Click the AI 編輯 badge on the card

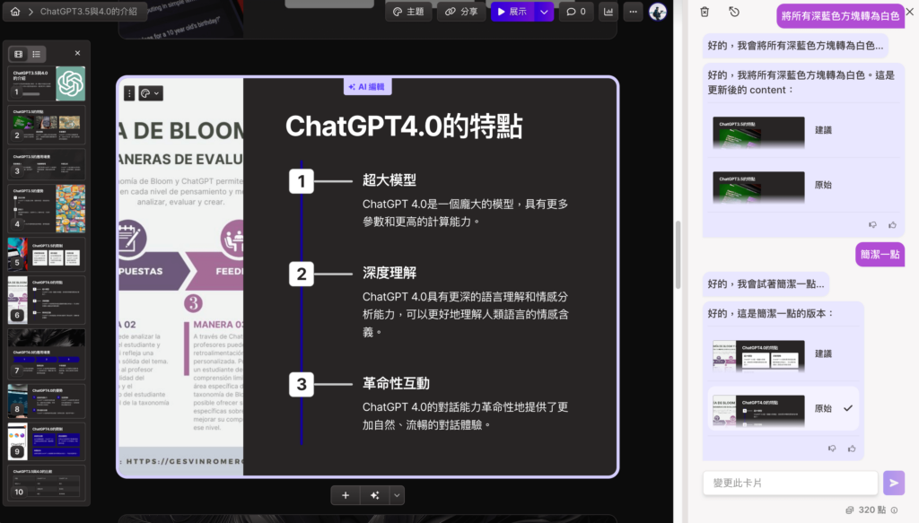coord(366,85)
